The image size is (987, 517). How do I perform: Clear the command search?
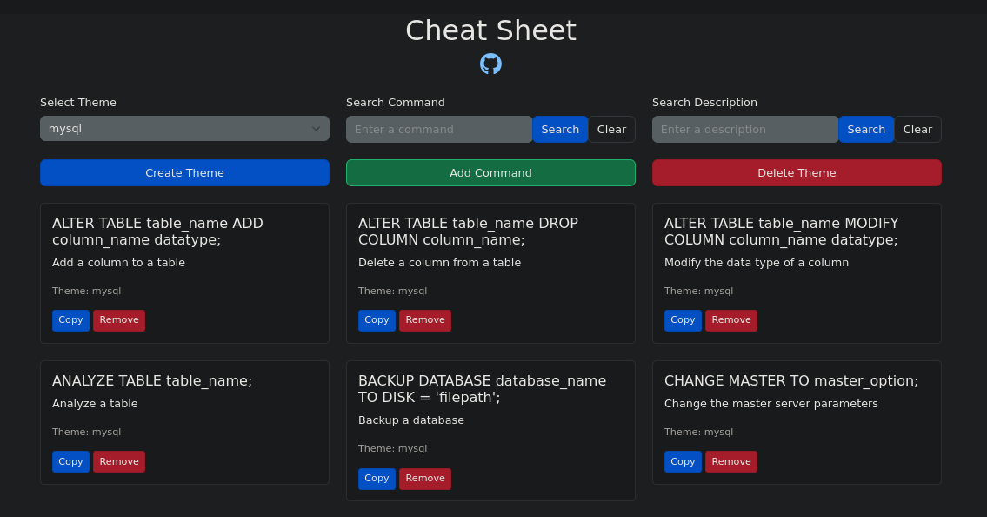611,129
